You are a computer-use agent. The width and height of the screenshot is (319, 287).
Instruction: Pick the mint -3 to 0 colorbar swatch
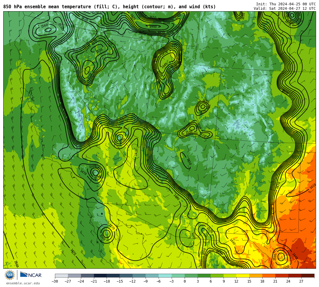tap(178, 275)
